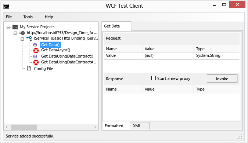
Task: Click the Service added successfully status text
Action: coord(30,136)
